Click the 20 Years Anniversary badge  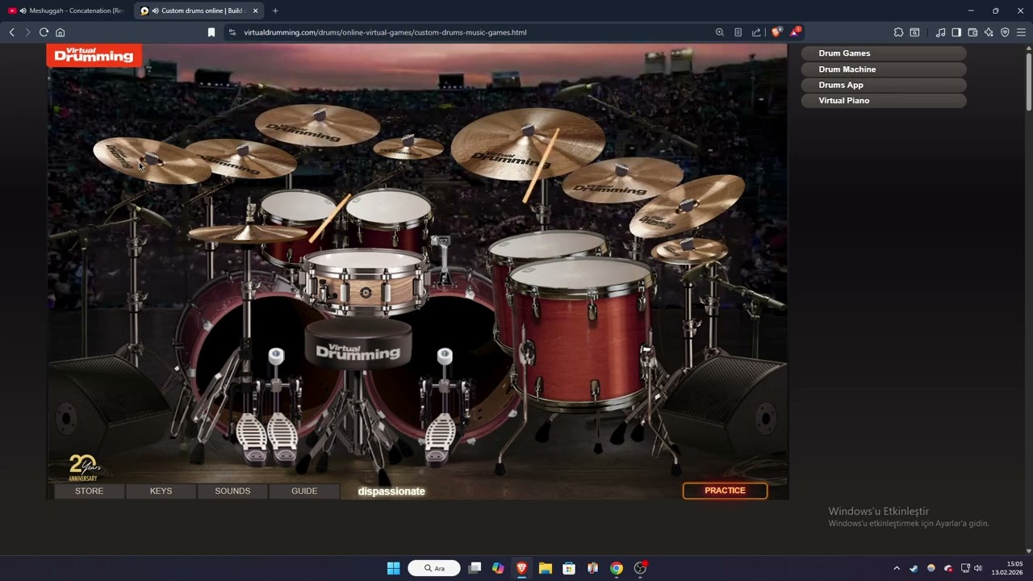tap(84, 468)
